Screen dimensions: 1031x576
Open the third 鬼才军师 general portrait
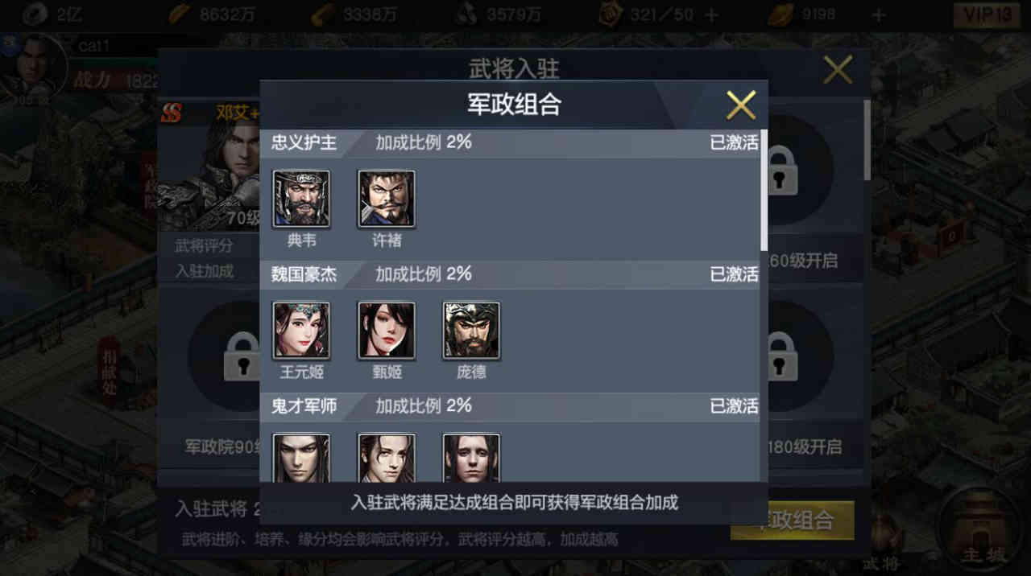(x=471, y=458)
